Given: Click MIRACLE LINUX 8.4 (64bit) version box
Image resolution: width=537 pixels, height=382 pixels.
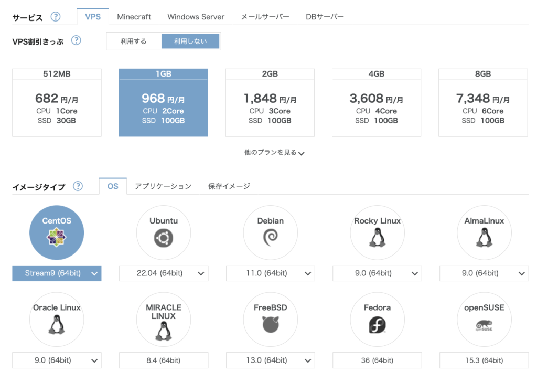Looking at the screenshot, I should [164, 360].
